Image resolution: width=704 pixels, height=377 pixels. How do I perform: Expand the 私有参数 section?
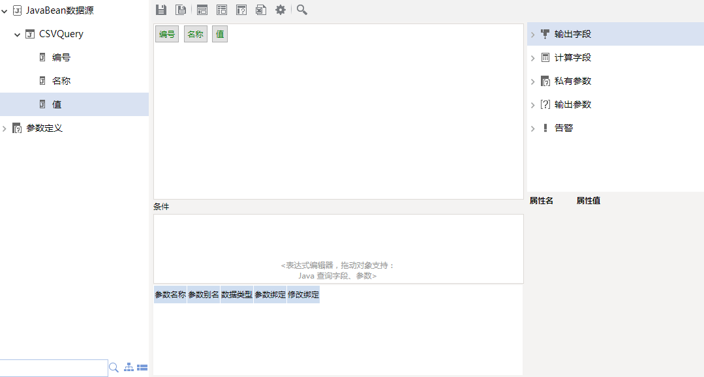coord(533,82)
